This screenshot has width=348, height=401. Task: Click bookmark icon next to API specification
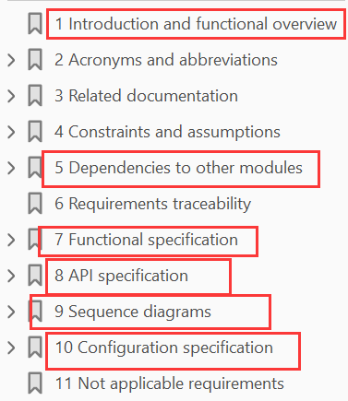coord(35,276)
